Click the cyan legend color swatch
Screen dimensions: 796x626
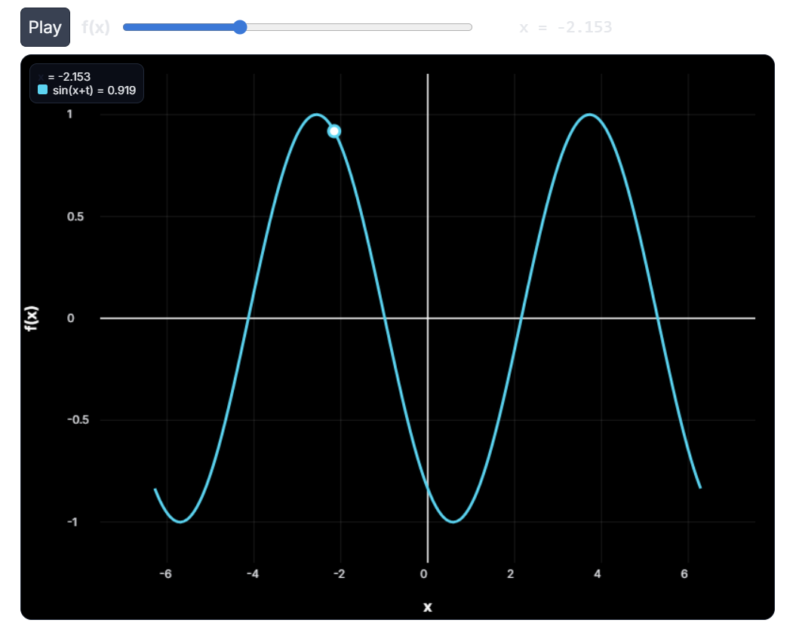point(41,90)
